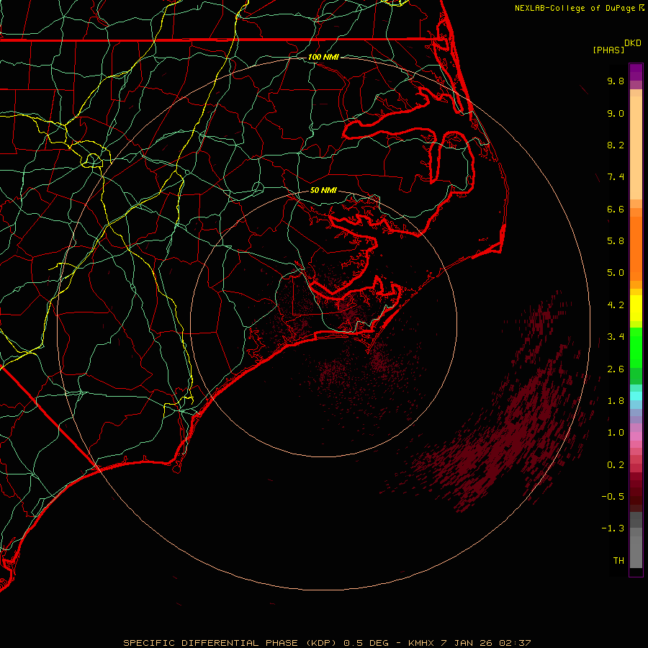Select the 8.2 scale value

616,145
